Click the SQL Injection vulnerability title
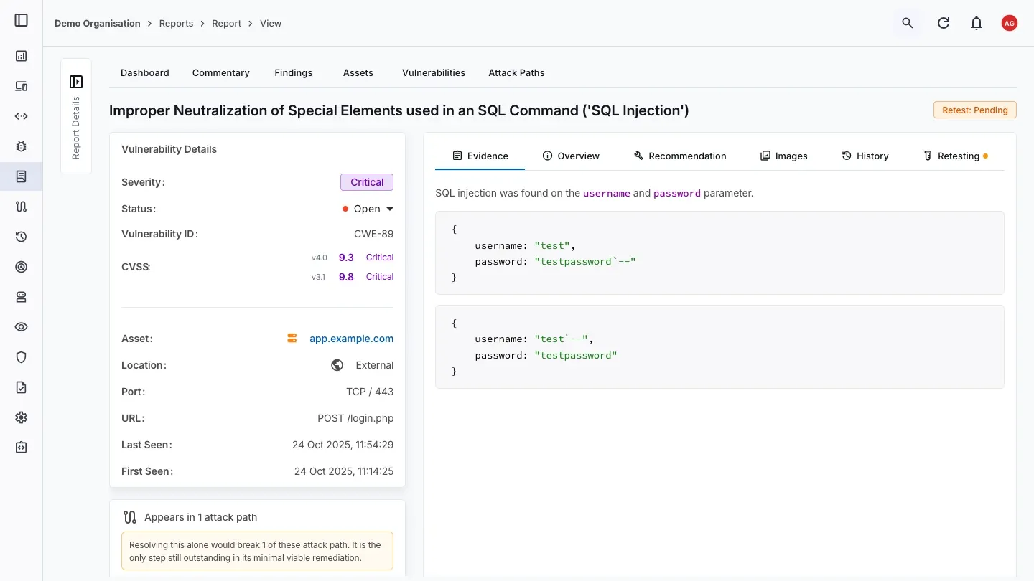Image resolution: width=1034 pixels, height=581 pixels. coord(399,110)
